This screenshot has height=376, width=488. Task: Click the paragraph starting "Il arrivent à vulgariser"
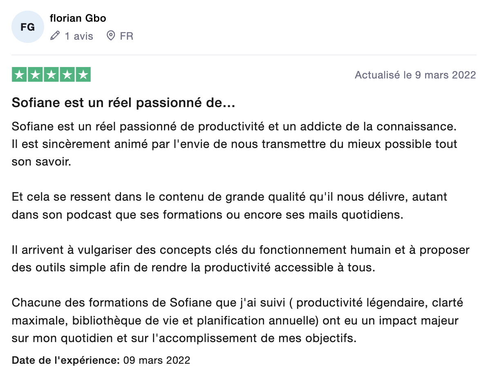click(240, 258)
